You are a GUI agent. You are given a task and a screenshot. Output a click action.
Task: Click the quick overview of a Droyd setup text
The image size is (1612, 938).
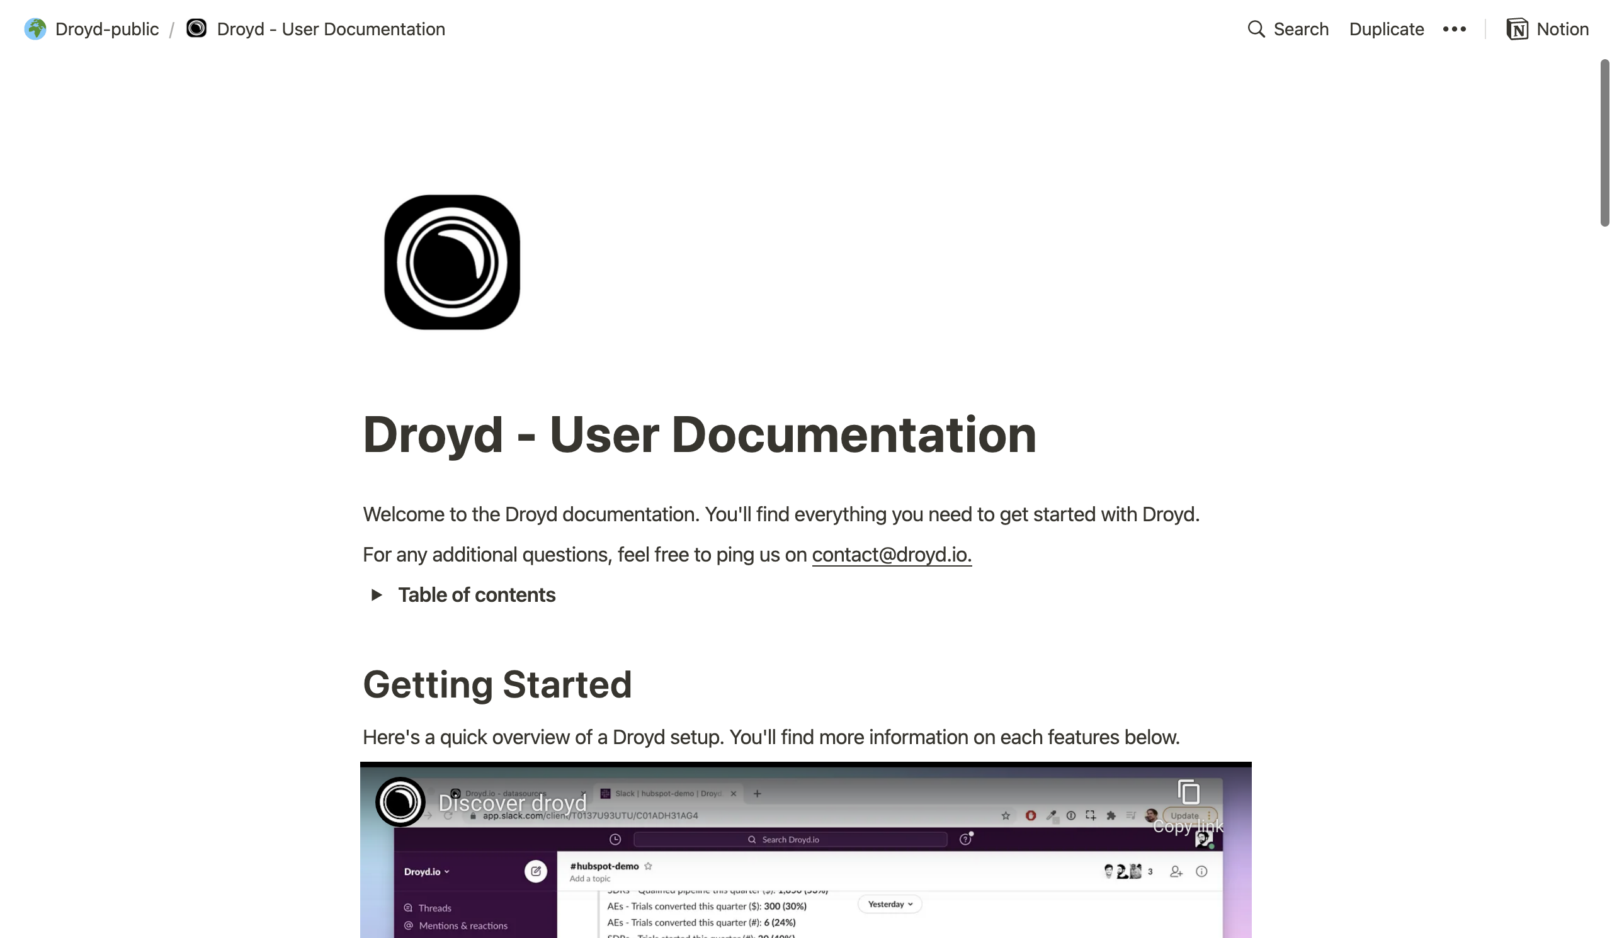pos(771,737)
